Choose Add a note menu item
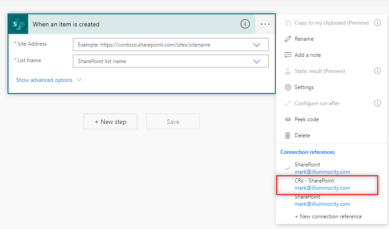The height and width of the screenshot is (229, 389). point(308,55)
